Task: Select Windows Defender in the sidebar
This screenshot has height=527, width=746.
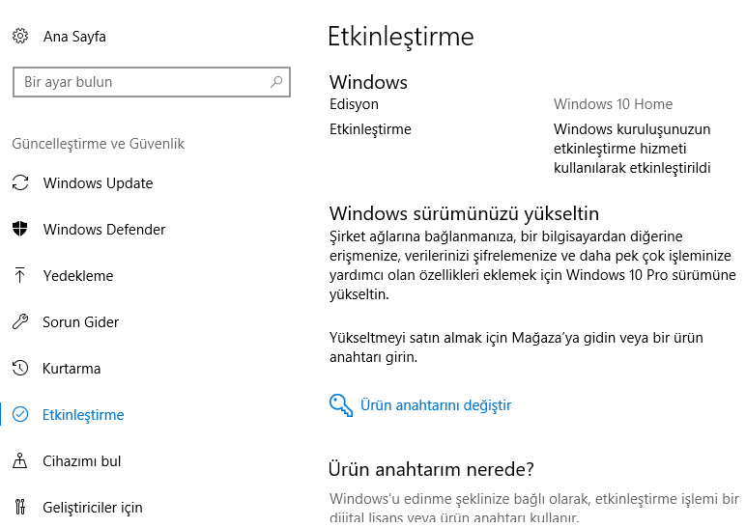Action: click(x=104, y=230)
